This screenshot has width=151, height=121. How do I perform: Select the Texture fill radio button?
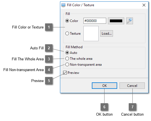[67, 34]
